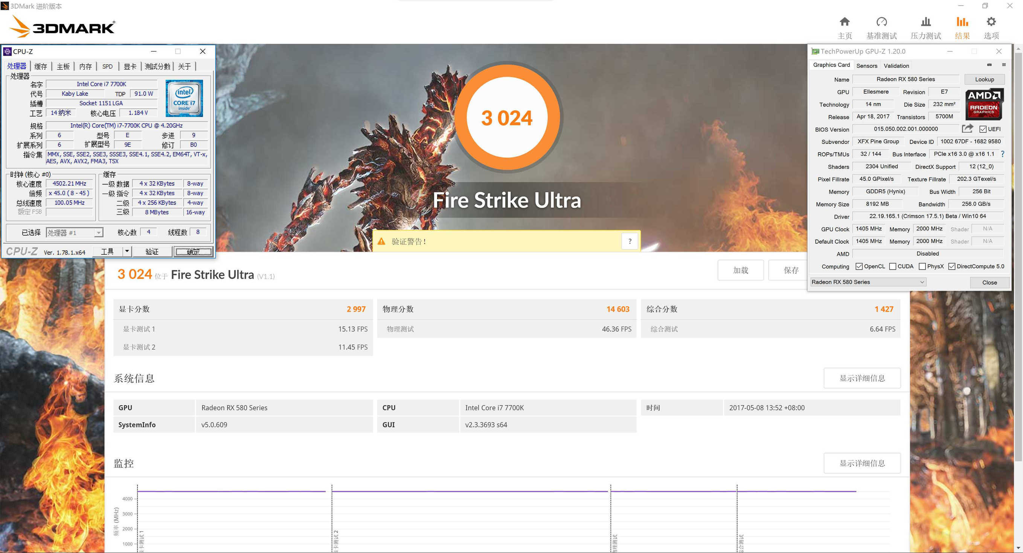Open stress test bar-chart icon

click(x=925, y=22)
